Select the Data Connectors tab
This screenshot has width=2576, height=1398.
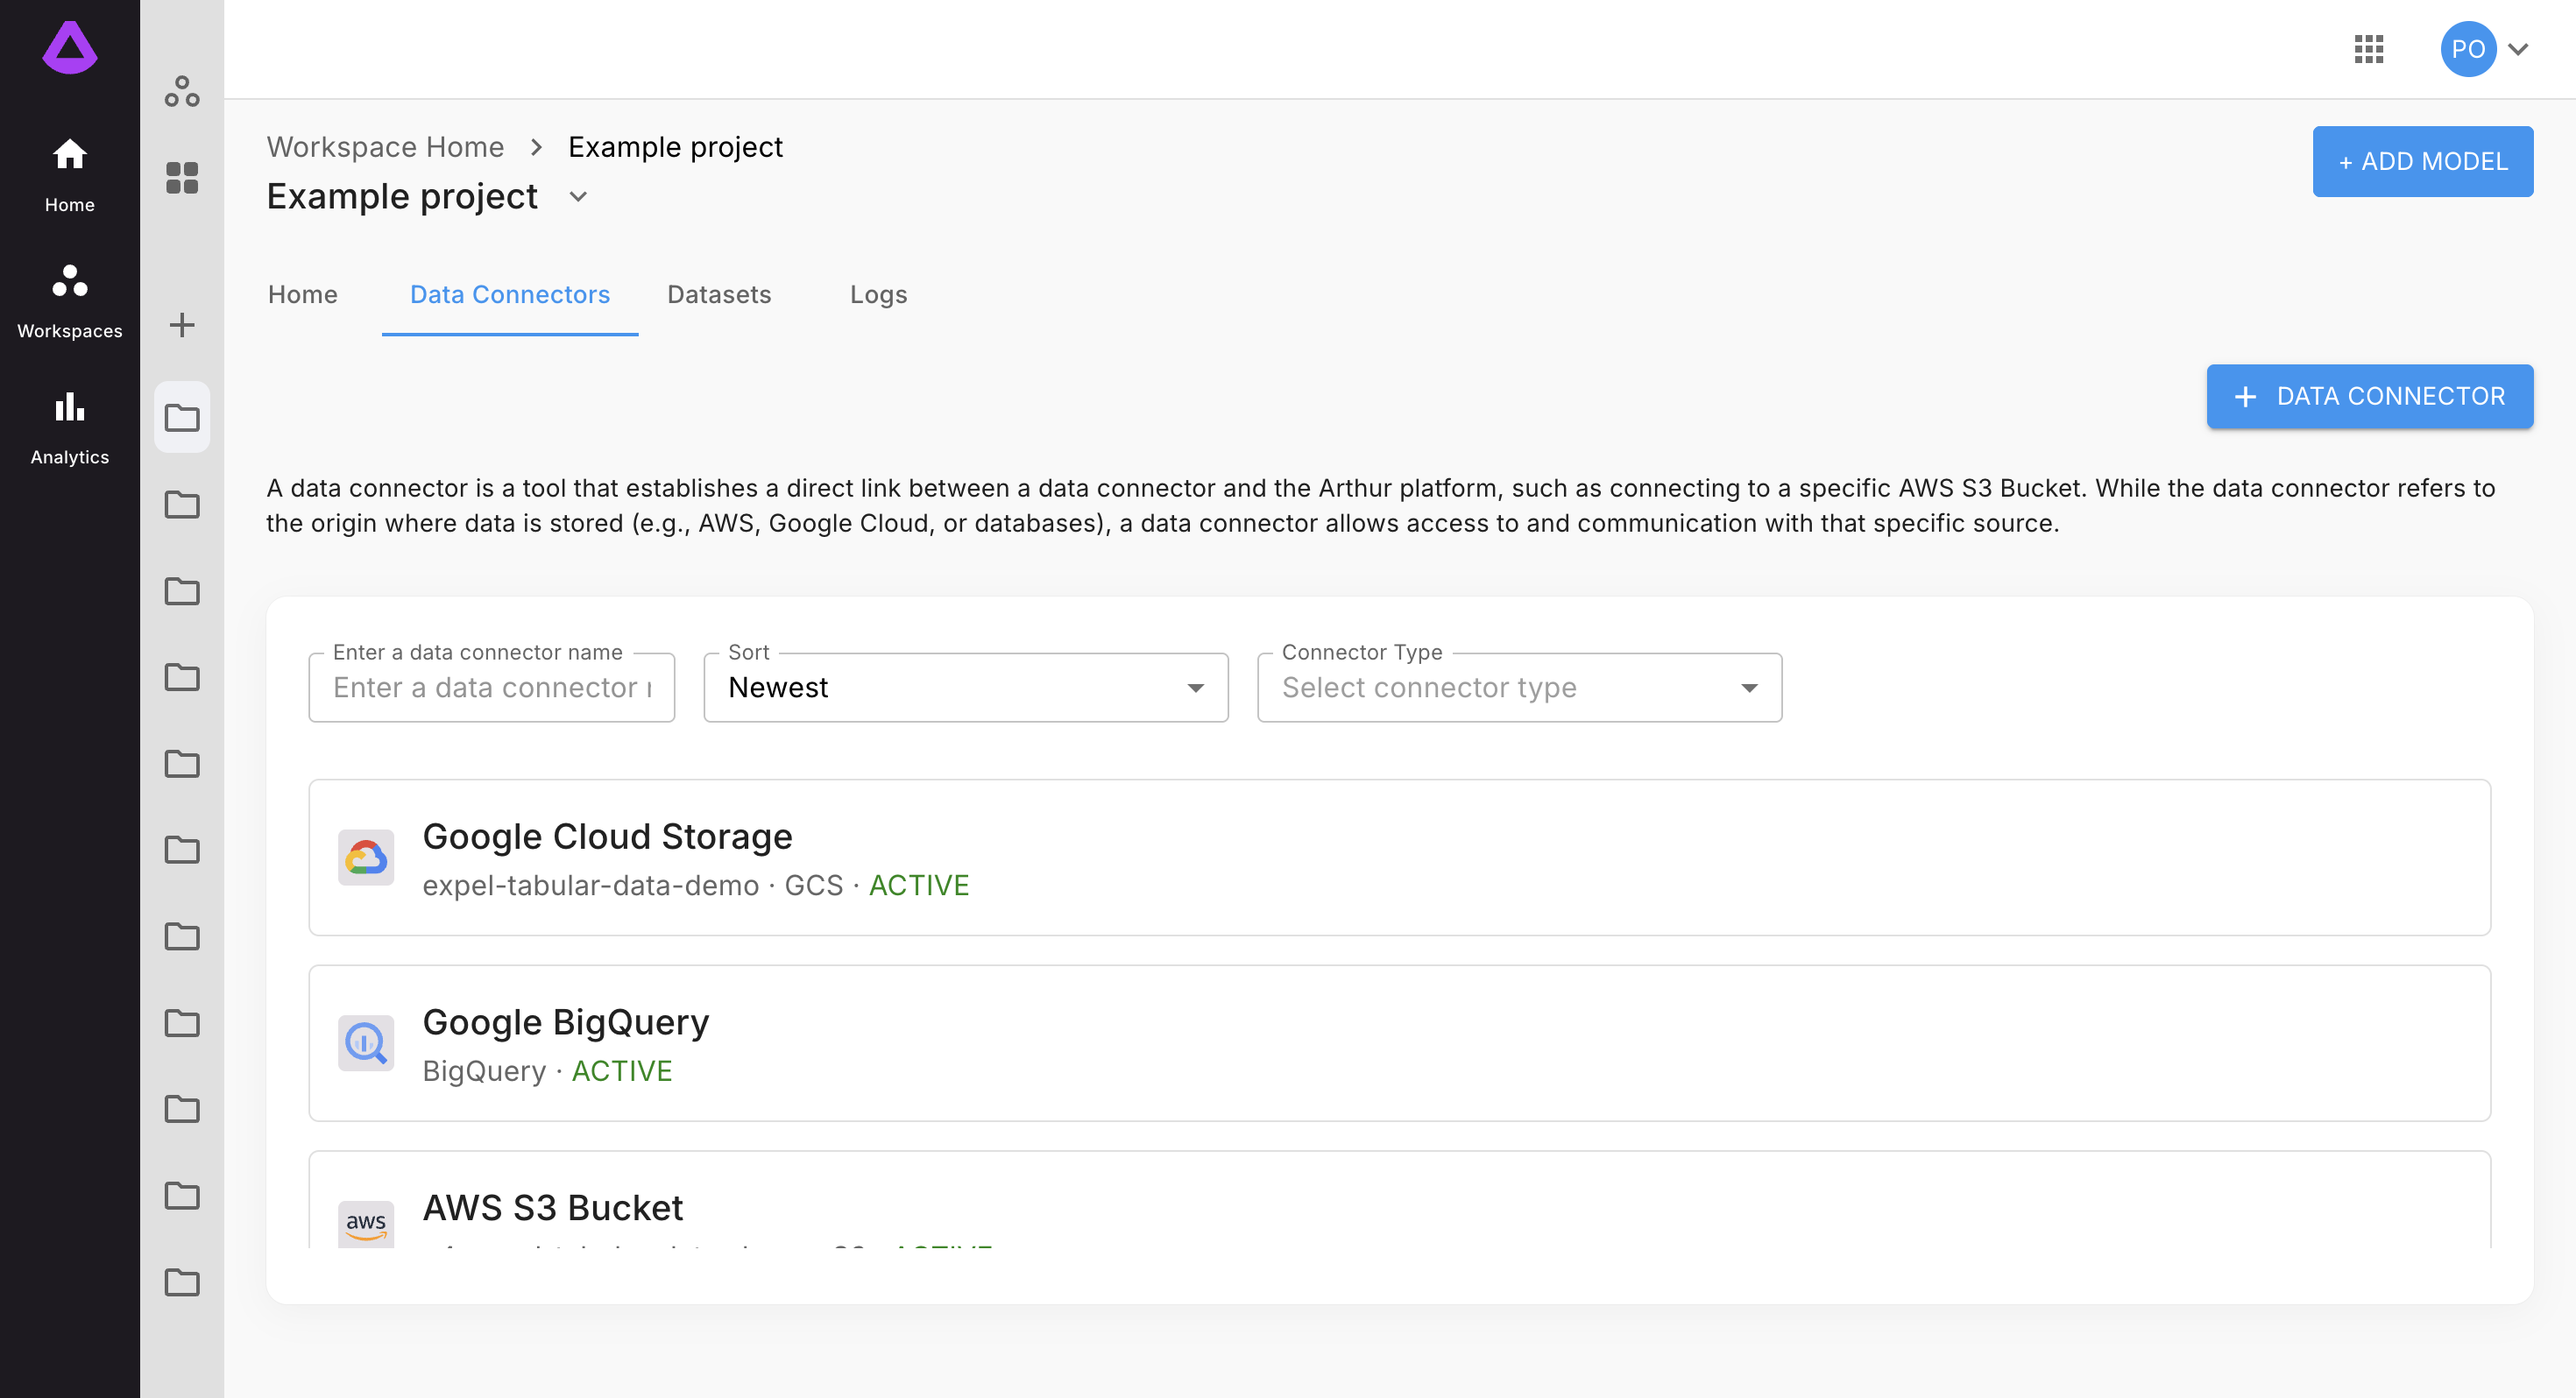tap(510, 294)
